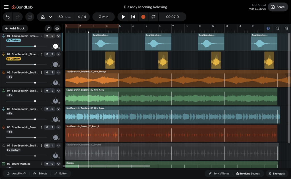The image size is (291, 179).
Task: Open the Editor tab
Action: pyautogui.click(x=61, y=174)
